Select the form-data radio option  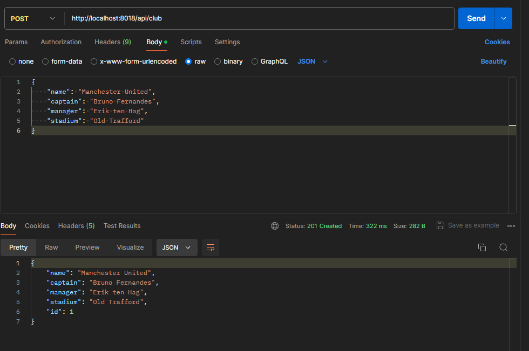coord(45,61)
